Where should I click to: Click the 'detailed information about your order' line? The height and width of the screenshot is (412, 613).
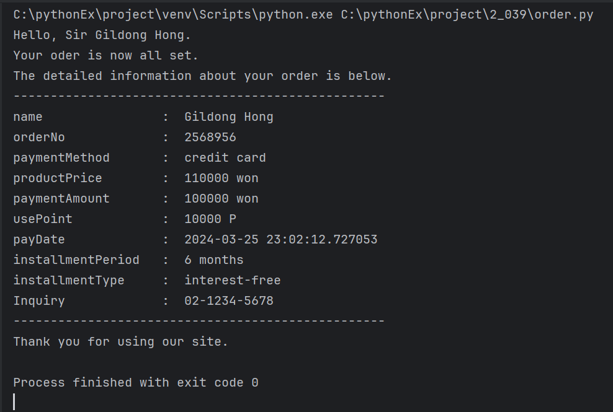202,76
